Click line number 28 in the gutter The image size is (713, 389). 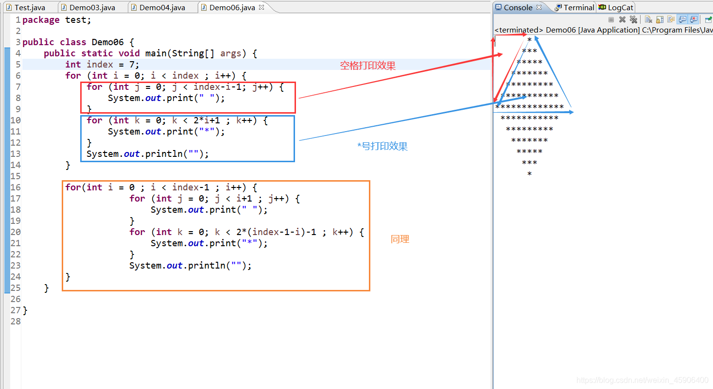(16, 321)
